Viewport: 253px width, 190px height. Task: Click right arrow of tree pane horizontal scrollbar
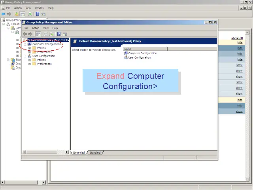click(68, 152)
